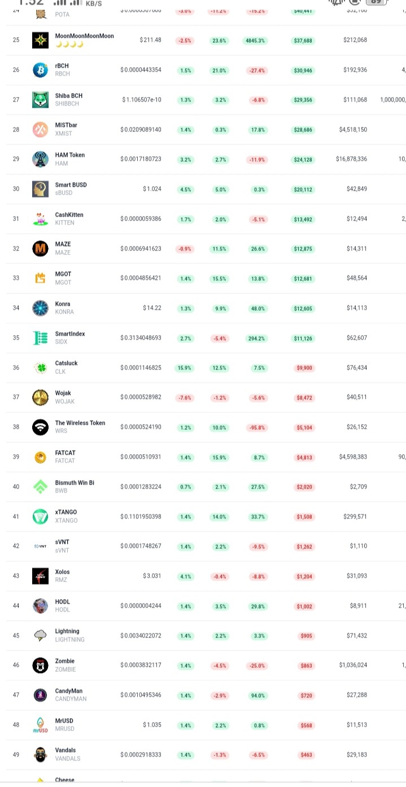
Task: Open the Bismuth Win Bi token
Action: click(x=75, y=483)
